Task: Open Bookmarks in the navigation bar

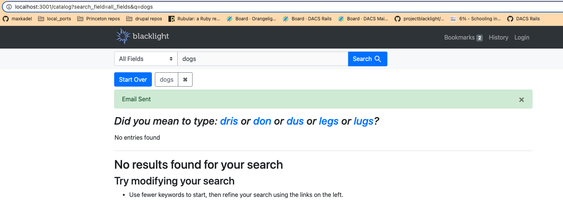Action: pos(463,37)
